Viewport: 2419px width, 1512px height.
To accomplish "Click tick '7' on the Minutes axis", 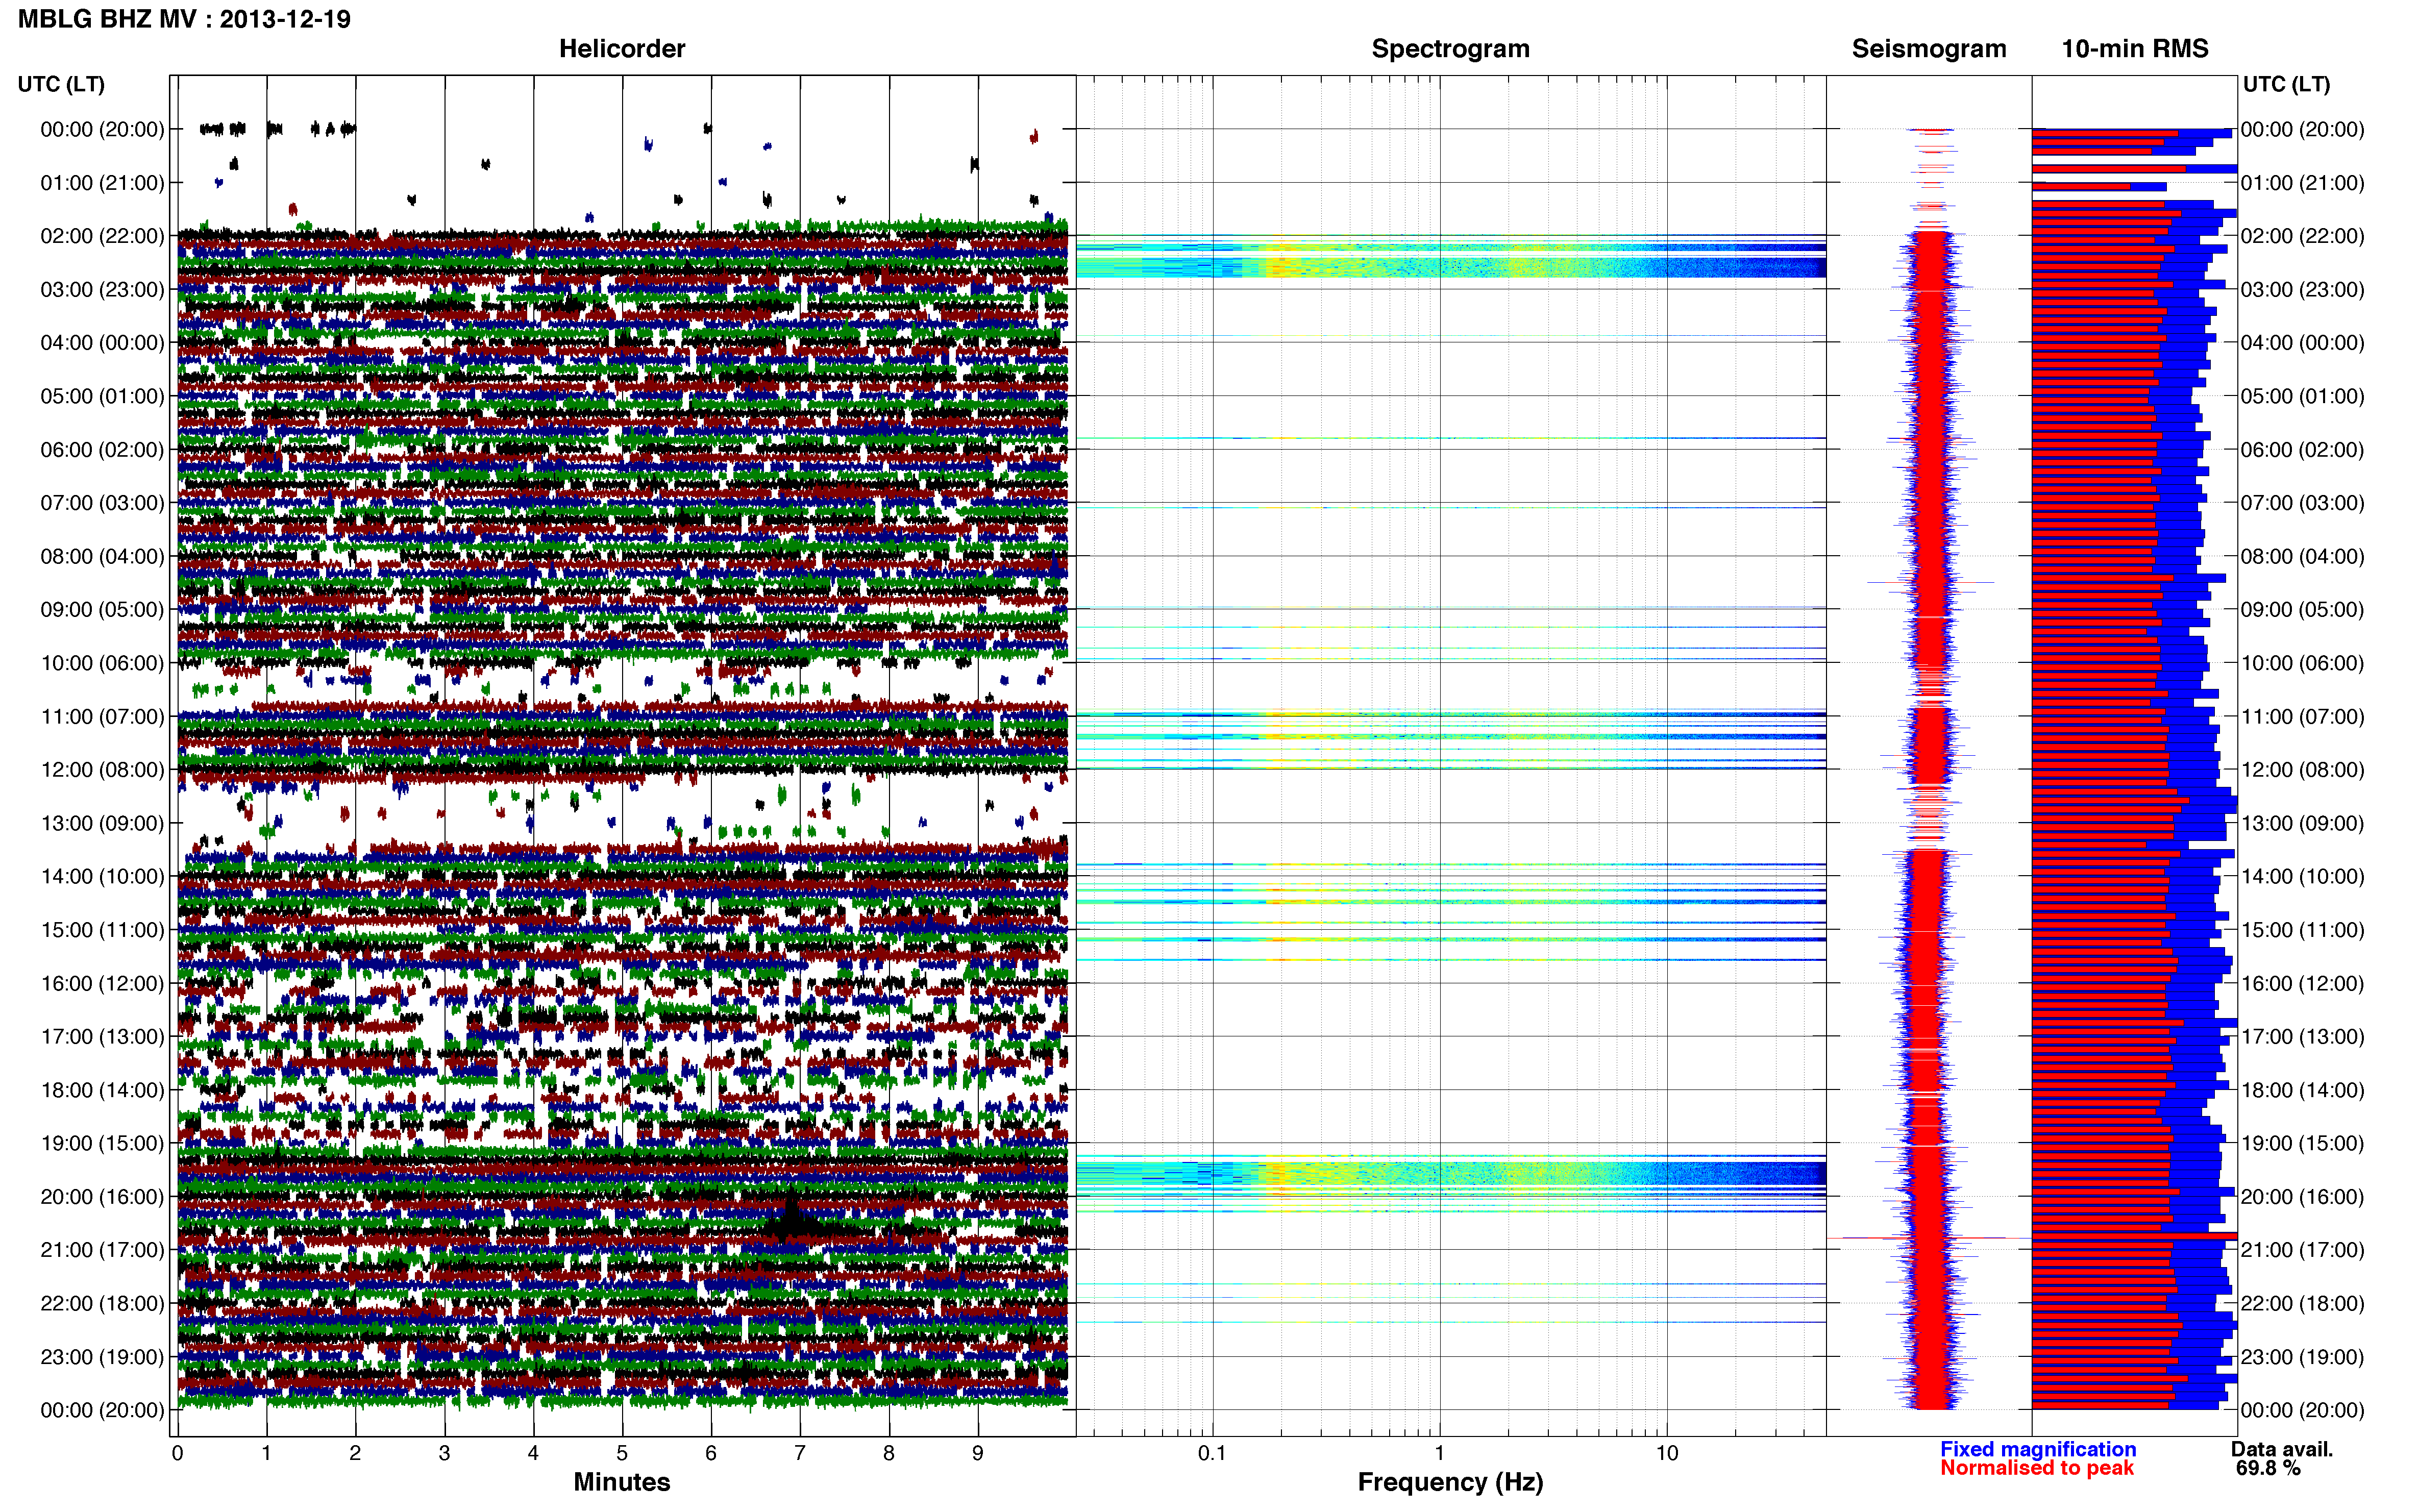I will click(x=800, y=1454).
